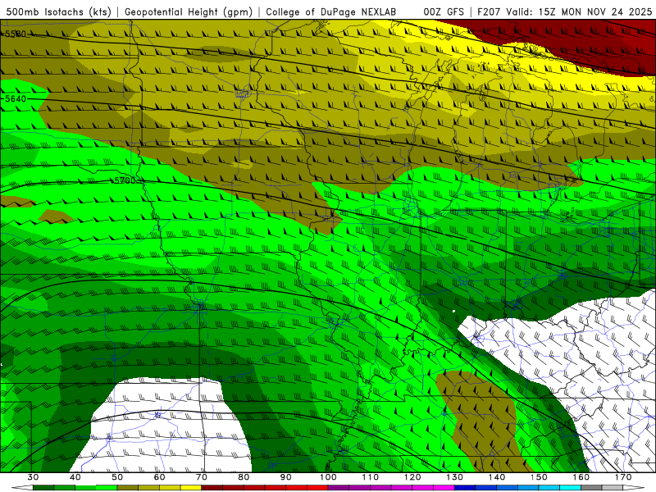This screenshot has width=656, height=492.
Task: Click the "Geopotential Height (gpm)" header text
Action: tap(189, 12)
